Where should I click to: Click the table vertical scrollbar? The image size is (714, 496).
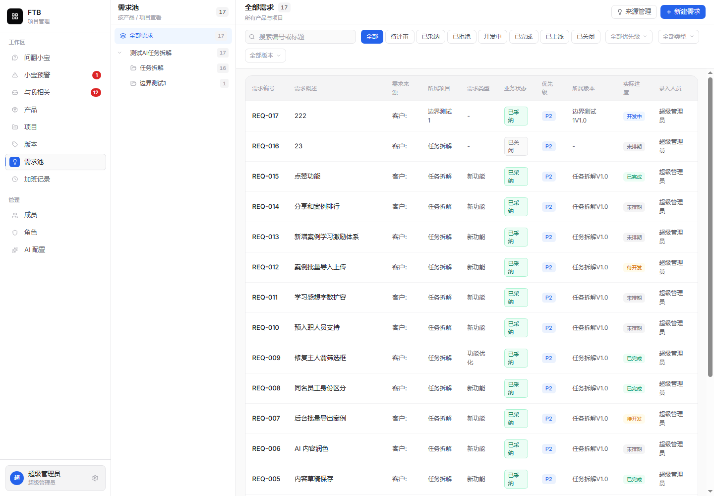pos(710,227)
